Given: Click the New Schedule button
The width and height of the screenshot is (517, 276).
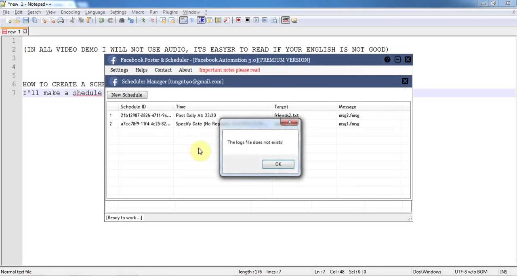Looking at the screenshot, I should point(127,95).
